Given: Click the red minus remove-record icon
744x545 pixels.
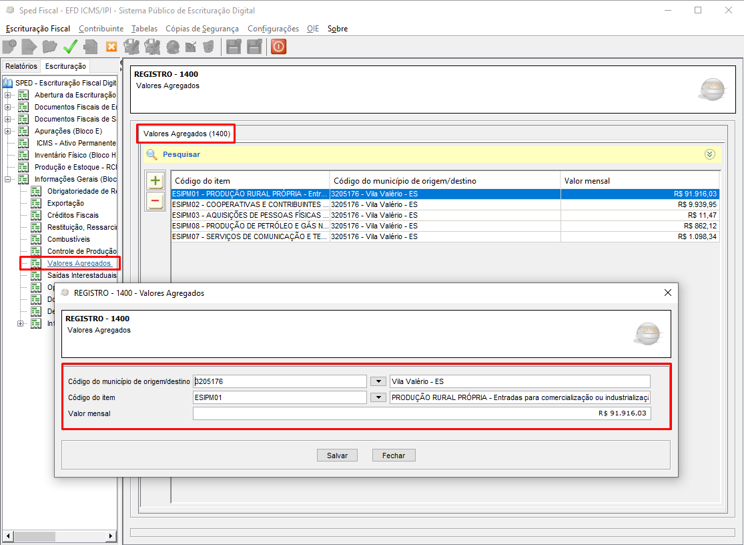Looking at the screenshot, I should pyautogui.click(x=155, y=200).
